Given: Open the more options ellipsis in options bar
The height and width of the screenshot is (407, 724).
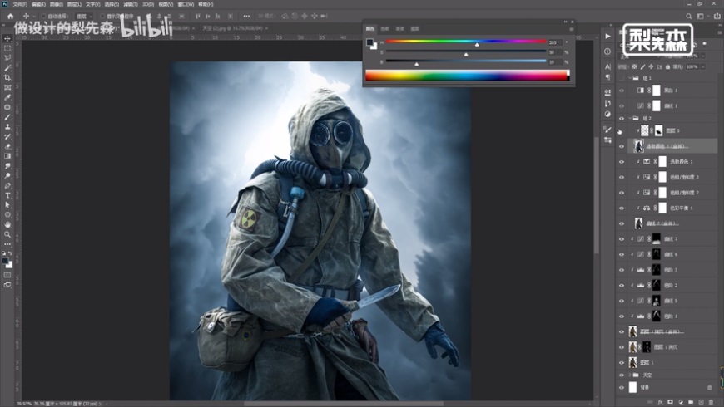Looking at the screenshot, I should pyautogui.click(x=246, y=16).
